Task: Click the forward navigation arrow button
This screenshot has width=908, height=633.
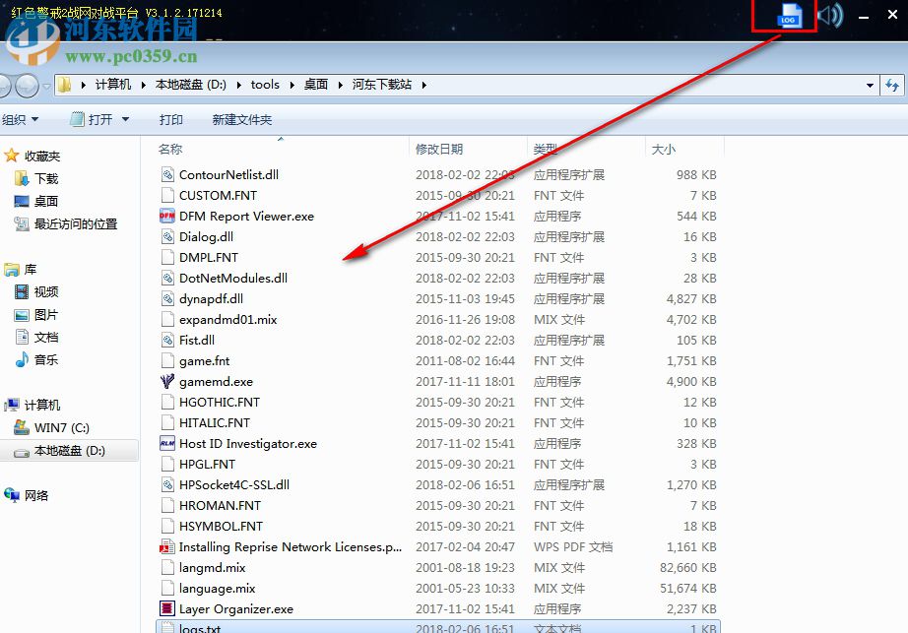Action: point(27,86)
